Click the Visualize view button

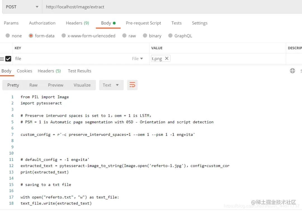click(82, 85)
